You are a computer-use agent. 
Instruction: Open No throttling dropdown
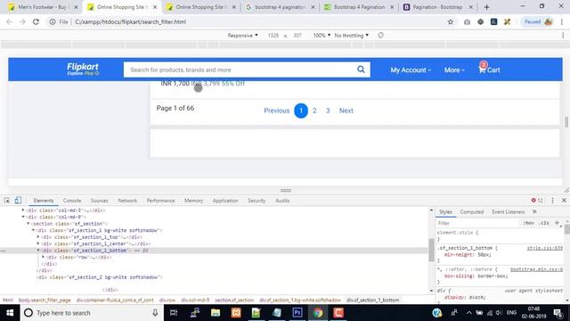click(352, 36)
